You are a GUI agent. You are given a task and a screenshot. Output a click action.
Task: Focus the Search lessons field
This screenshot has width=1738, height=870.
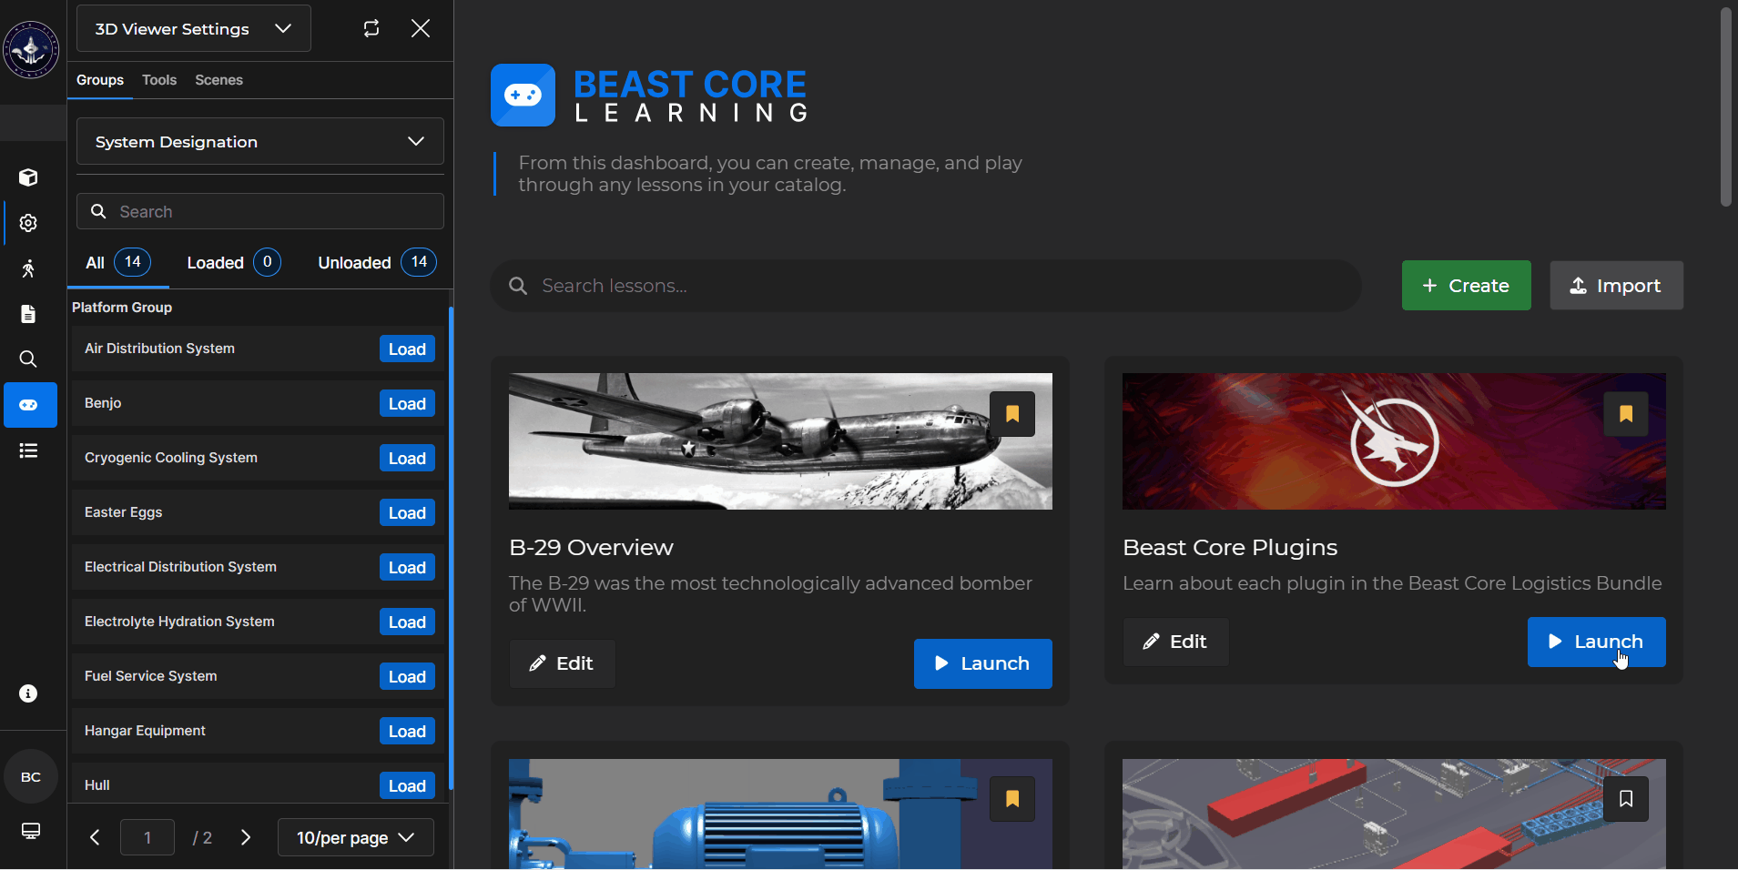[x=926, y=286]
